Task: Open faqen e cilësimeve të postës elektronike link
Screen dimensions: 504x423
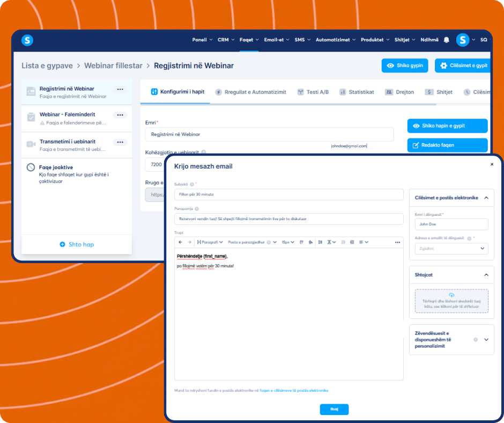Action: click(294, 390)
